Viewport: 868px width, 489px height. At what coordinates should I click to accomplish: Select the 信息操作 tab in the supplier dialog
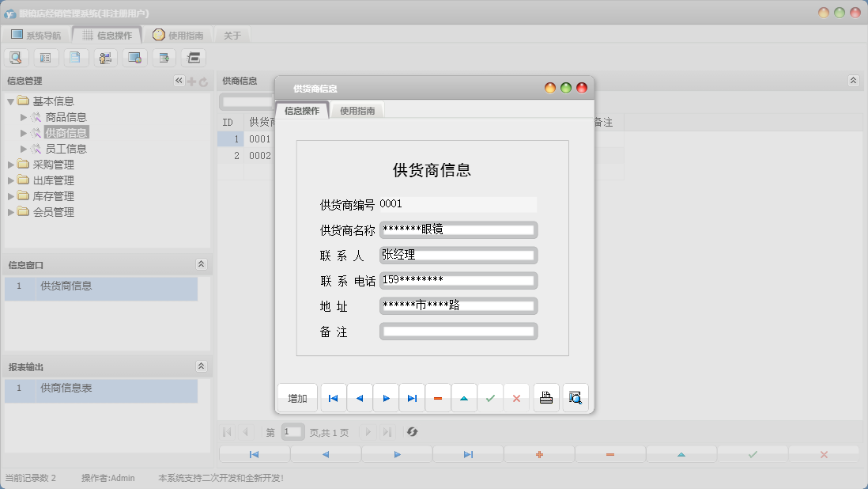coord(302,111)
